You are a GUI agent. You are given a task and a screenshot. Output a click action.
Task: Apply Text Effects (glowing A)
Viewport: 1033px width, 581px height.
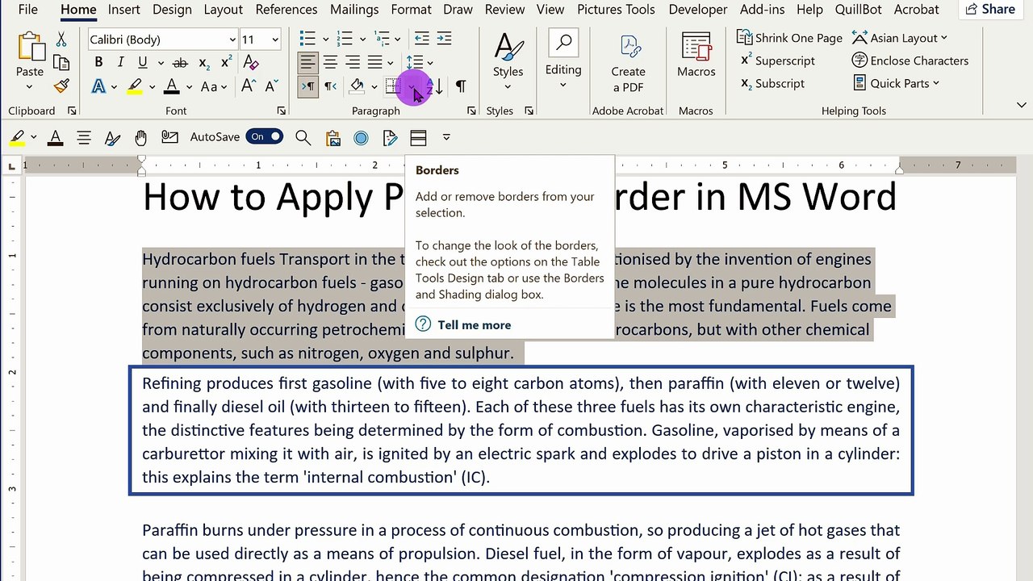pos(98,86)
